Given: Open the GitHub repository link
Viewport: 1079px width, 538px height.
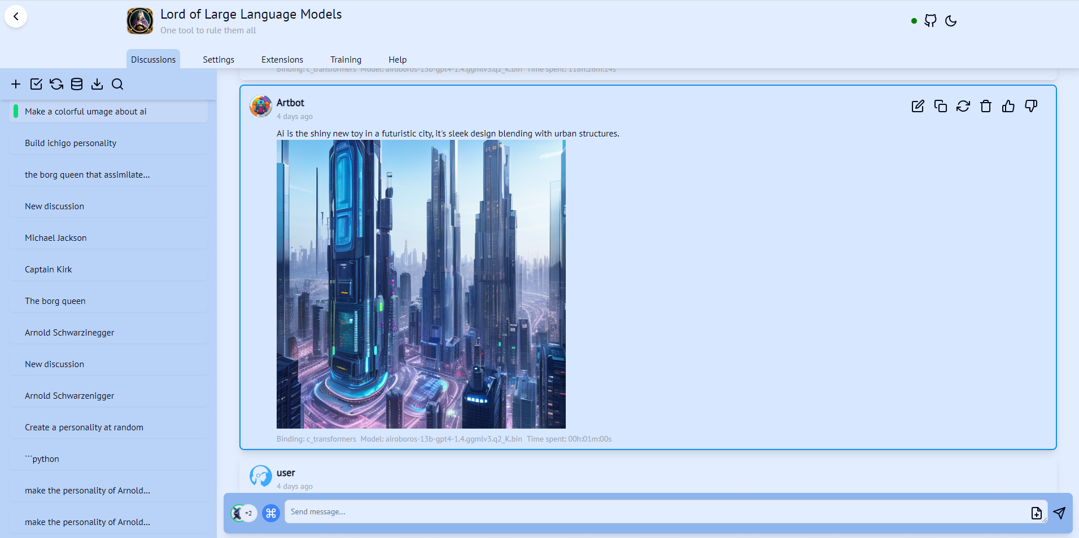Looking at the screenshot, I should 931,21.
